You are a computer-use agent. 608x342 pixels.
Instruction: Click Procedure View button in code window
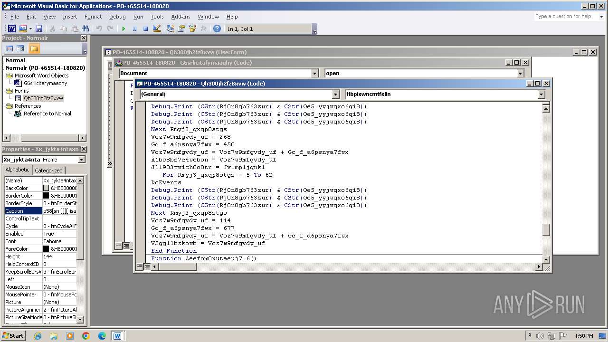coord(140,267)
